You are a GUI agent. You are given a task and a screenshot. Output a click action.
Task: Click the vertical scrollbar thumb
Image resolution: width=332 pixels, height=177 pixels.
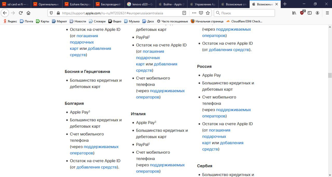[330, 75]
